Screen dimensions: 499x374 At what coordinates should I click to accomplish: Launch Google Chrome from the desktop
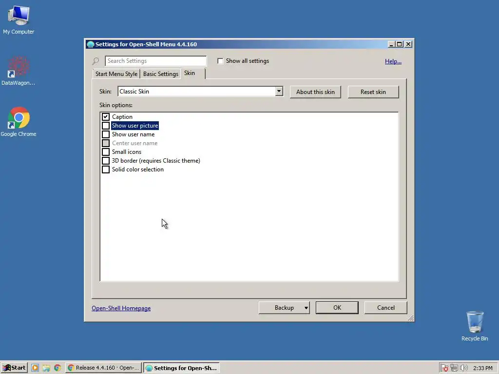tap(19, 122)
